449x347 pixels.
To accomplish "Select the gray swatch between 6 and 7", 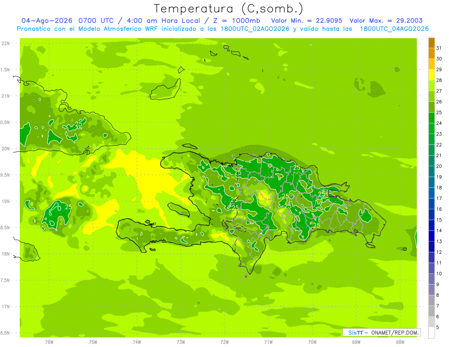I will [x=431, y=311].
